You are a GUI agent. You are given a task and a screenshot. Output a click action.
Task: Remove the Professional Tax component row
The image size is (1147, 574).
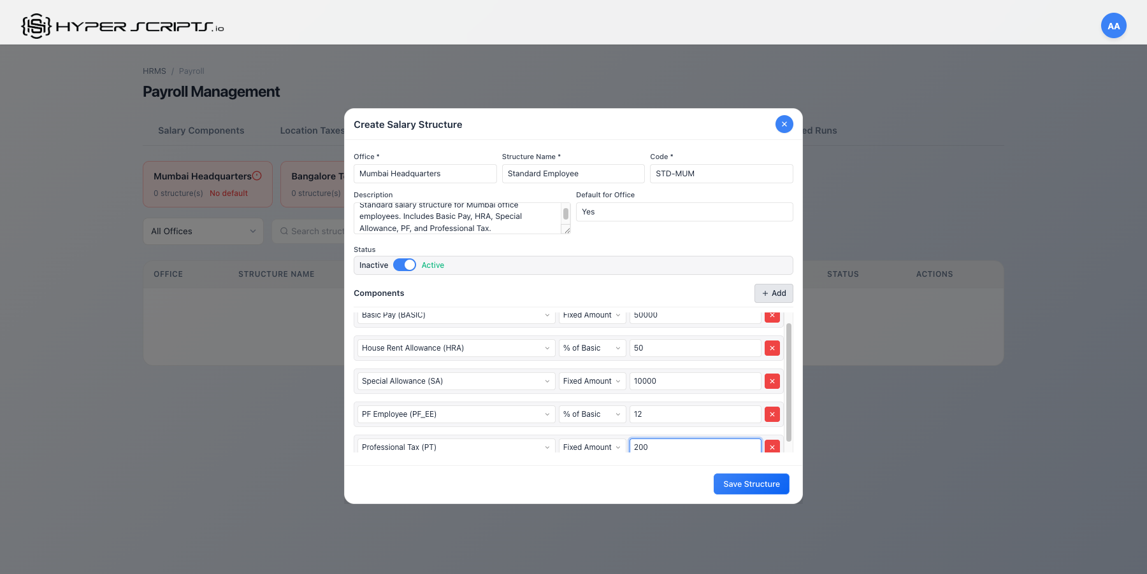tap(772, 447)
